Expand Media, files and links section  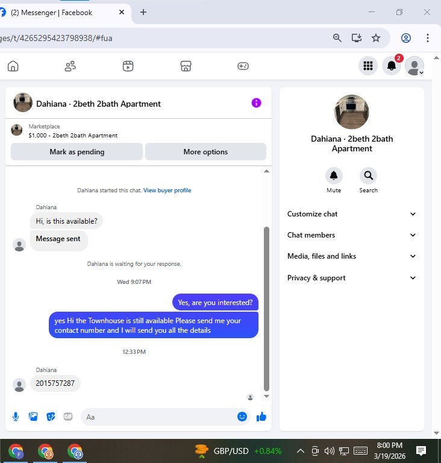(x=352, y=256)
